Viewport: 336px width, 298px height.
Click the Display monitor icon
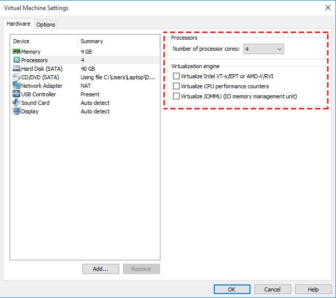[x=16, y=111]
